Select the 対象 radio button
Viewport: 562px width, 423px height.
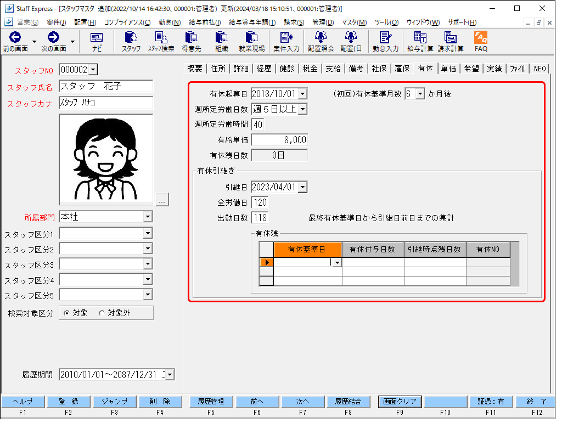pos(66,313)
